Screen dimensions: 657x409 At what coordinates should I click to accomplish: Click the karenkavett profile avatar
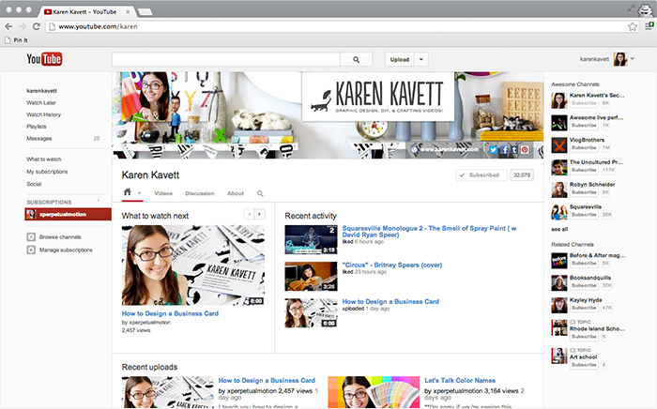click(x=620, y=59)
